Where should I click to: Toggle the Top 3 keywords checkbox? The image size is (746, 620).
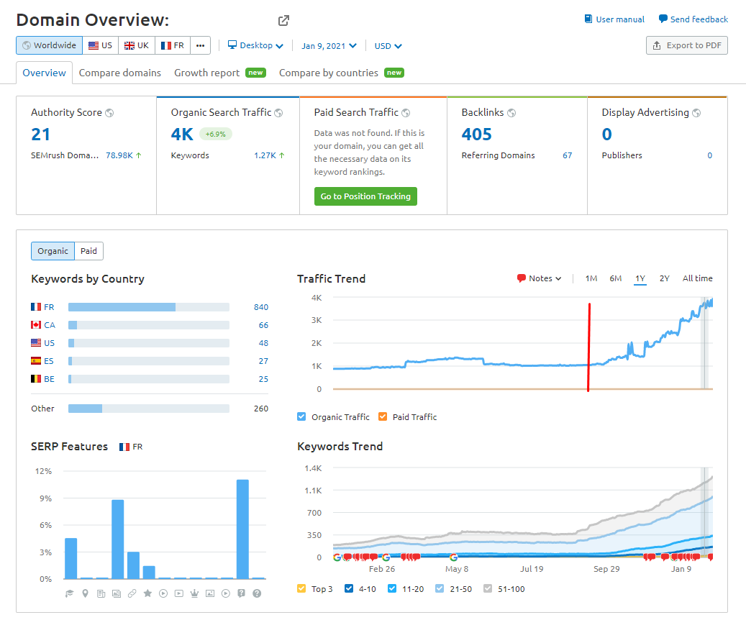302,589
